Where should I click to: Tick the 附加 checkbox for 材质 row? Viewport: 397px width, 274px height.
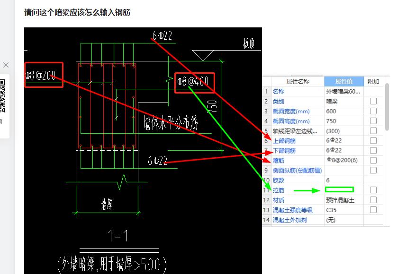tap(373, 200)
